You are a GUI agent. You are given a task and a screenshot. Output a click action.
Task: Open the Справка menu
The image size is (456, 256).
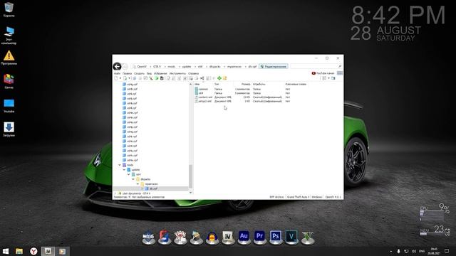point(193,73)
